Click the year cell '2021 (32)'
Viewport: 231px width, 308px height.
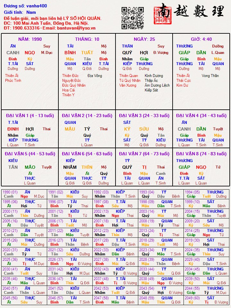(70, 252)
